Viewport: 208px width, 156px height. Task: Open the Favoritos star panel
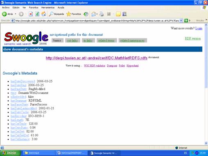tap(74, 14)
